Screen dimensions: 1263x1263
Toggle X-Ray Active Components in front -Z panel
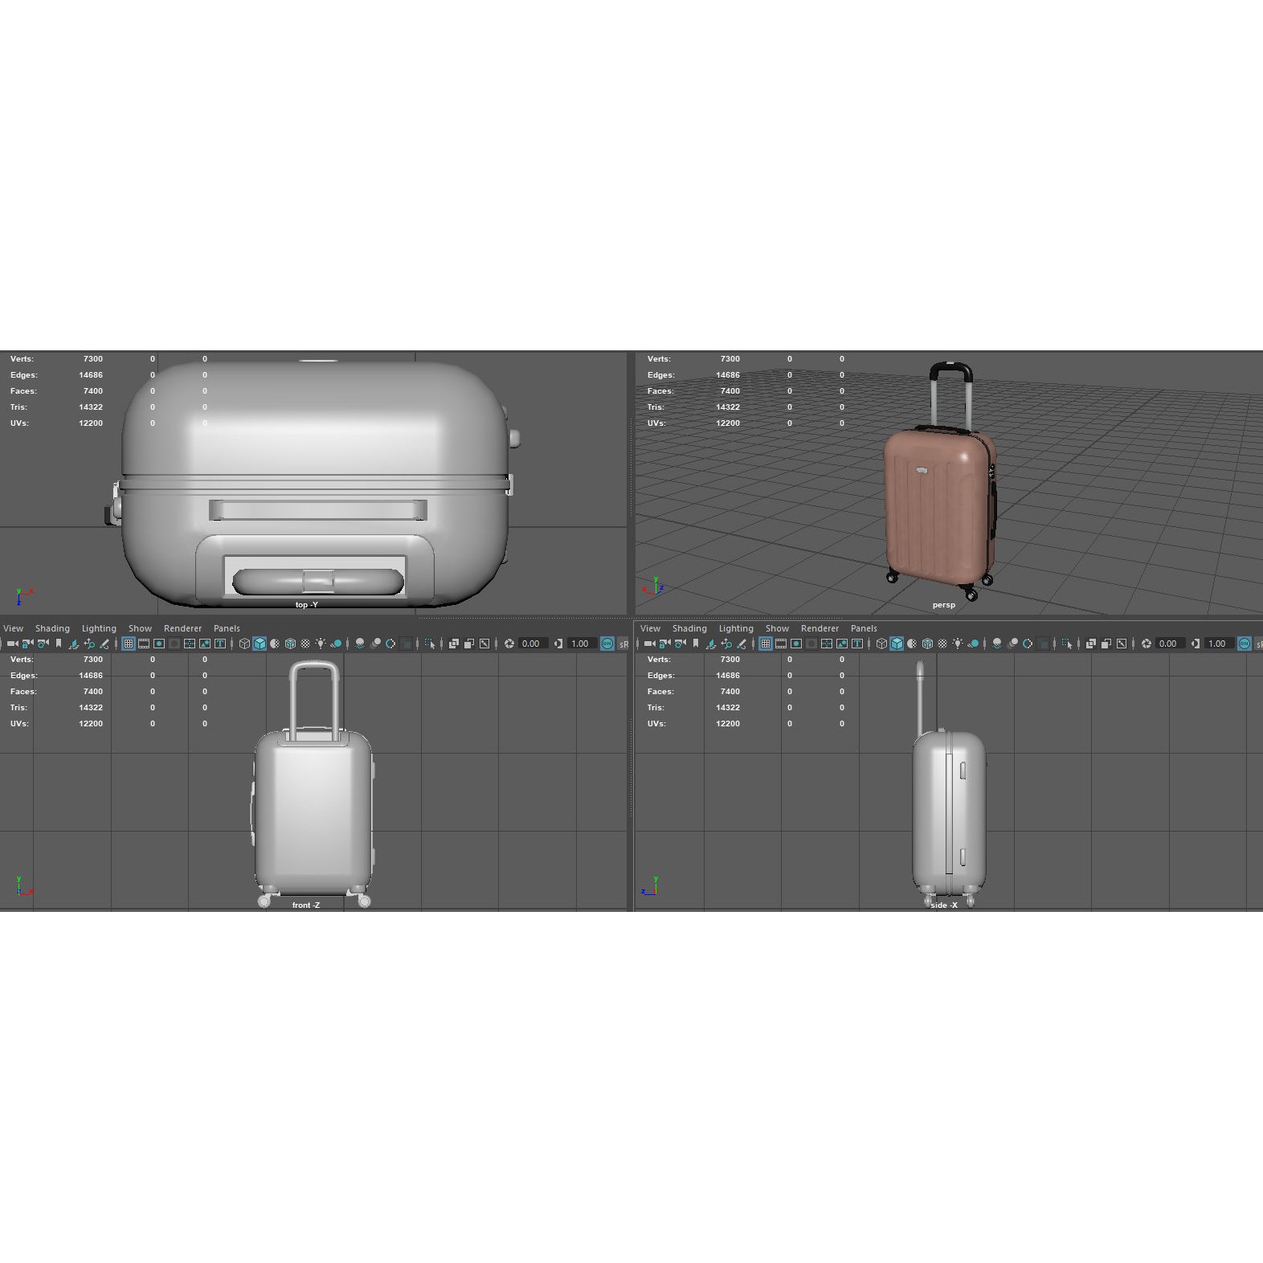click(x=469, y=644)
